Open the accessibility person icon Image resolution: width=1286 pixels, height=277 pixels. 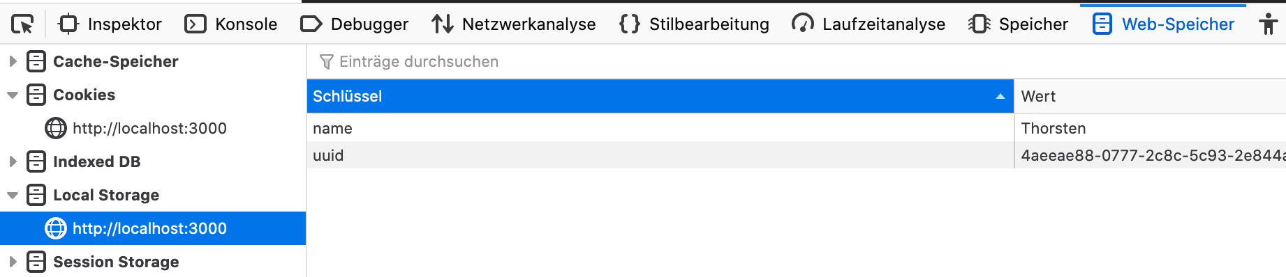pyautogui.click(x=1269, y=24)
